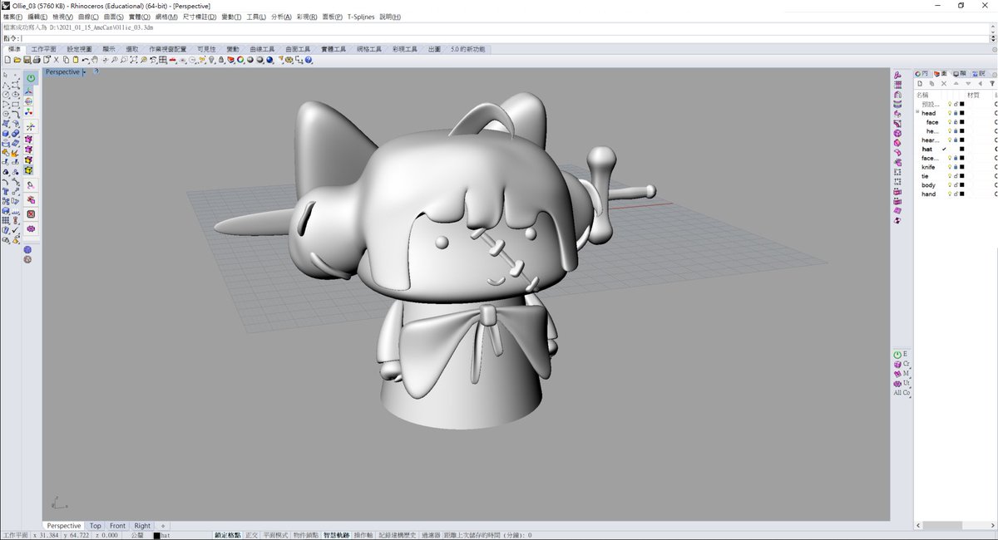Toggle 智慧軌跡 smart track in the status bar
Image resolution: width=998 pixels, height=540 pixels.
(336, 536)
